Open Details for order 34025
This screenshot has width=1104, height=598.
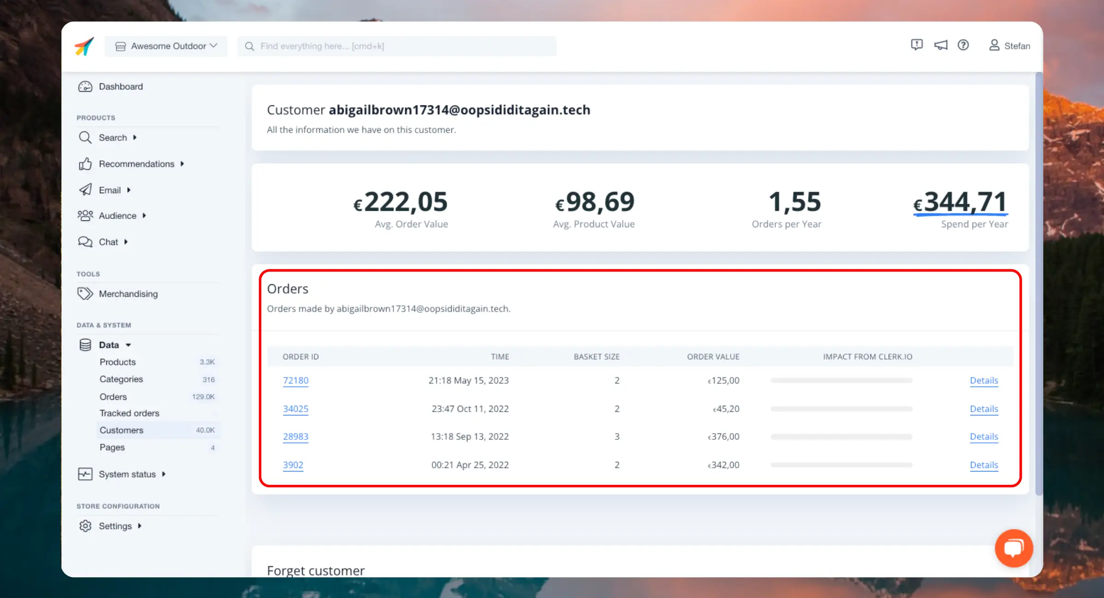click(984, 409)
